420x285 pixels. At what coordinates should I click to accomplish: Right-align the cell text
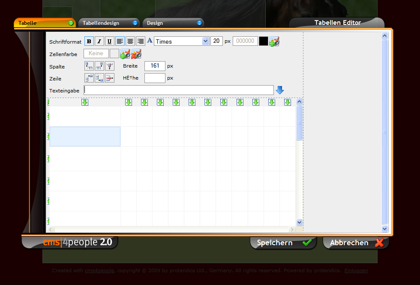pyautogui.click(x=140, y=41)
